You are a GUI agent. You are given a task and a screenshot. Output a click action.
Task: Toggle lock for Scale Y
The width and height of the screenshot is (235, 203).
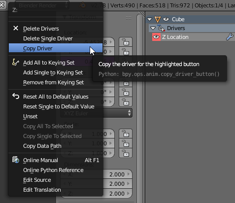126,143
